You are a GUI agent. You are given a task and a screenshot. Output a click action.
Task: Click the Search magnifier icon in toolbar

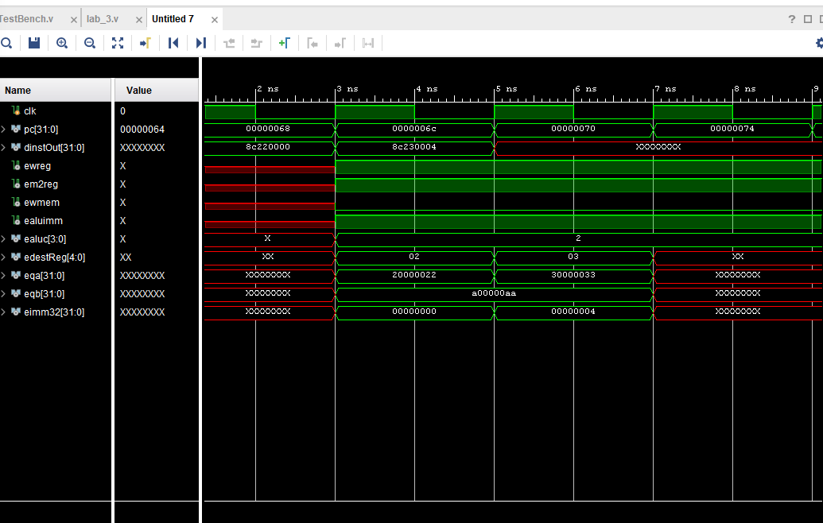click(x=6, y=43)
